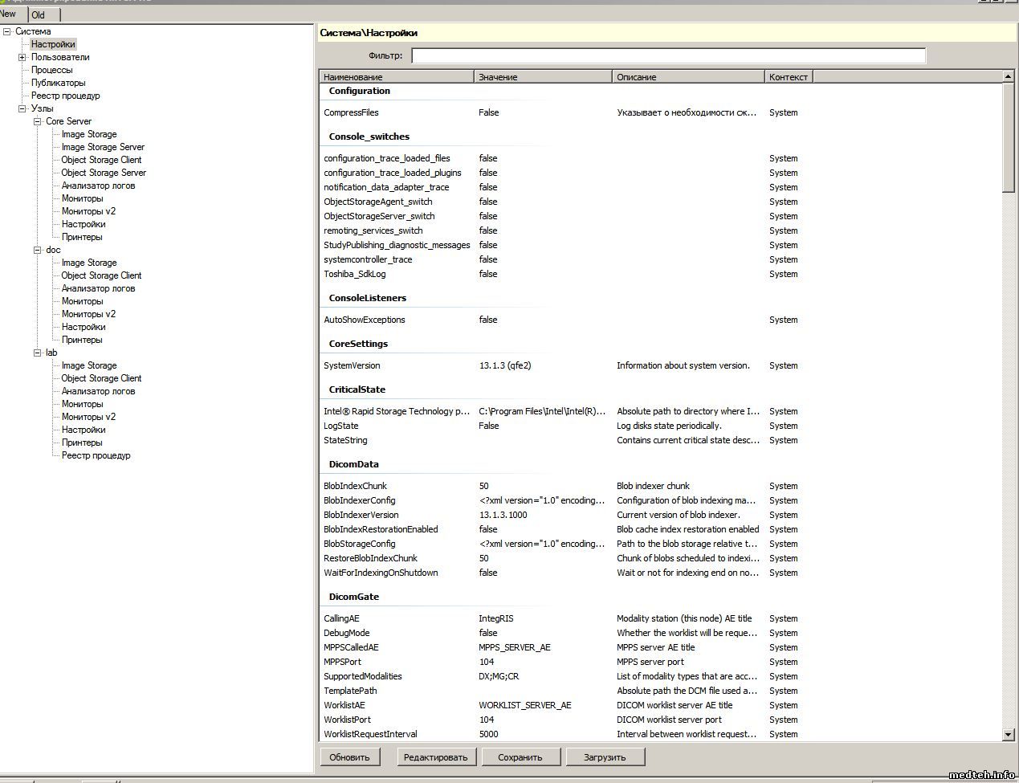Click the Сохранить button
Viewport: 1019px width, 783px height.
click(x=520, y=757)
